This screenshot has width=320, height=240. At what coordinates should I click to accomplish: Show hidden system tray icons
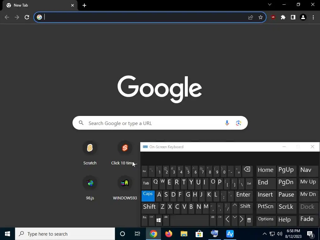coord(264,234)
